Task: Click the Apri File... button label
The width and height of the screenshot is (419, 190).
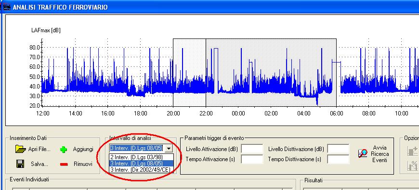Action: (x=39, y=149)
